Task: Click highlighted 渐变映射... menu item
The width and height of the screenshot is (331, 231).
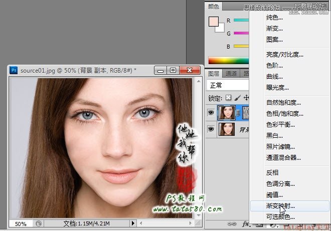Action: click(290, 206)
